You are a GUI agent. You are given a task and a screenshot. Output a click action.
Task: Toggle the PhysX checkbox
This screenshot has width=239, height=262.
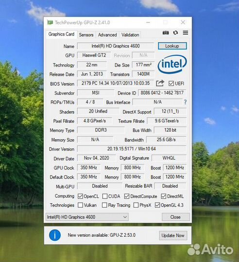click(136, 205)
